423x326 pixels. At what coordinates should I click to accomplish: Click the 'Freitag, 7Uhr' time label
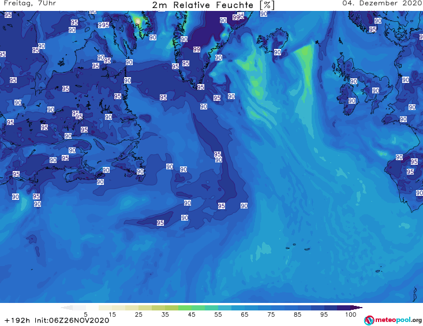pos(30,3)
